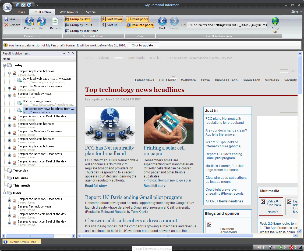This screenshot has width=304, height=251.
Task: Expand Sample: Technology News under Older
Action: coord(9,208)
